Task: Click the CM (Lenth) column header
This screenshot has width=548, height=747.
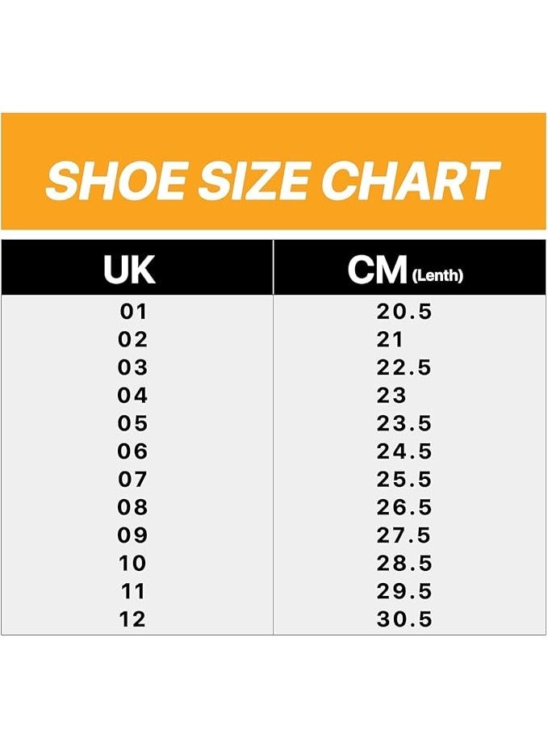Action: [x=405, y=271]
